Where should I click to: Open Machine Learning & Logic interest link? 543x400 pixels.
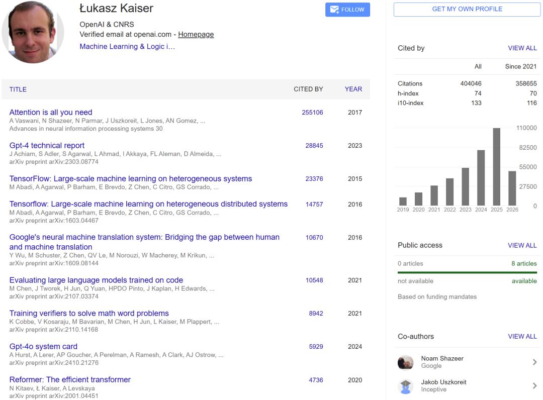point(127,46)
